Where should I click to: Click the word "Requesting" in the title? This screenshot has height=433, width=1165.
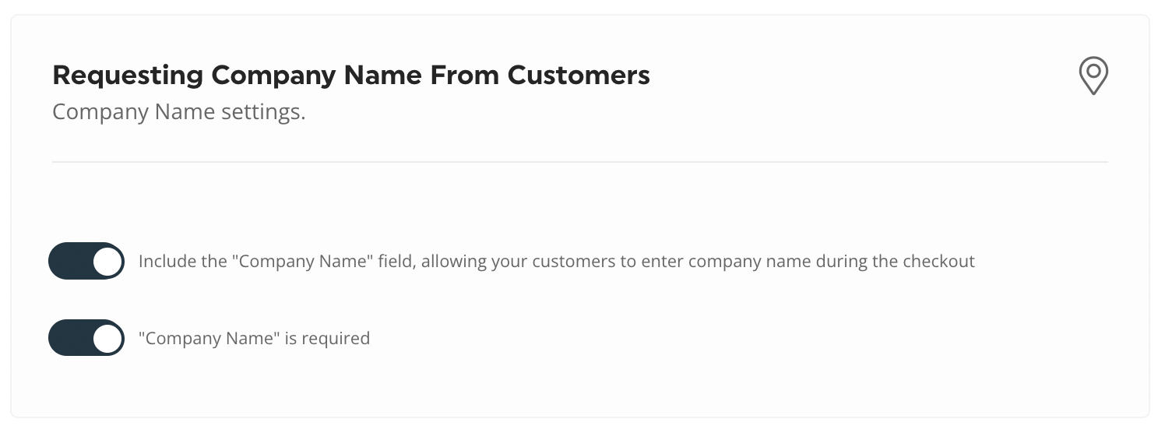128,76
